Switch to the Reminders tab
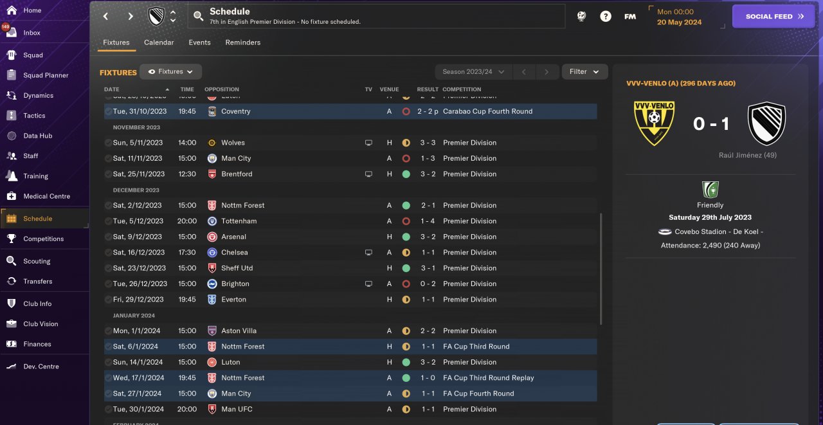823x425 pixels. (242, 42)
